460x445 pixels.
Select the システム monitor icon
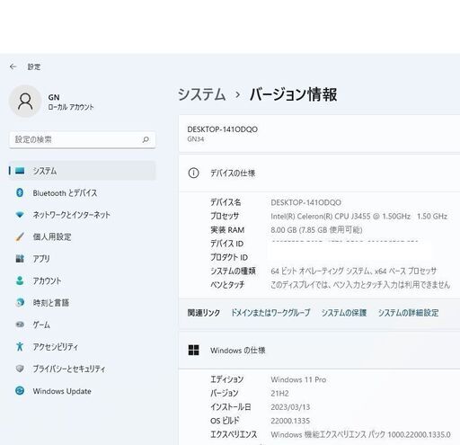click(20, 171)
